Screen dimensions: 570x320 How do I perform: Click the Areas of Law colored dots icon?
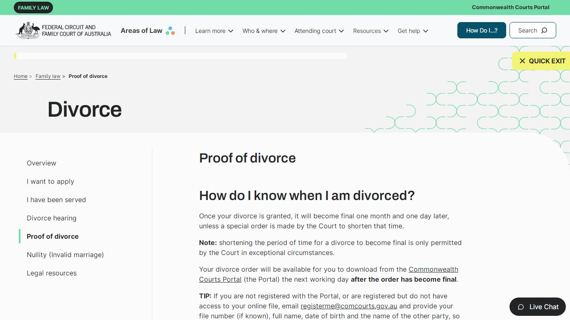pos(170,31)
